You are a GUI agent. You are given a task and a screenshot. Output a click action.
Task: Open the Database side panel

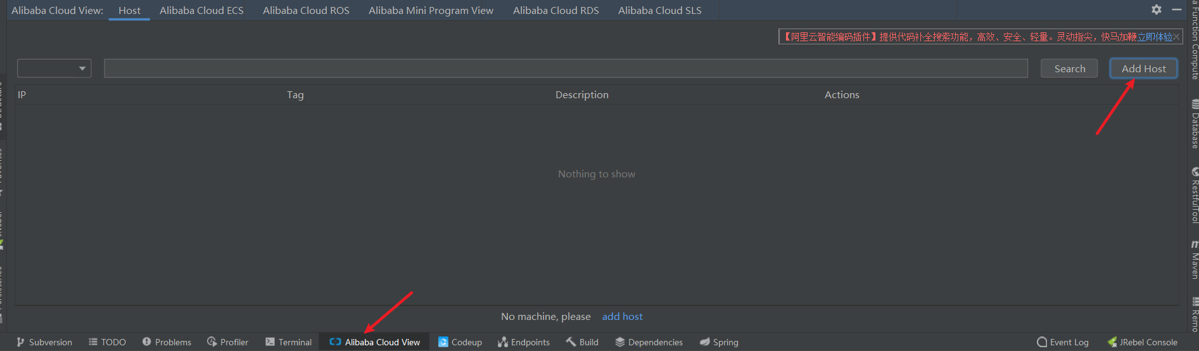pyautogui.click(x=1195, y=124)
